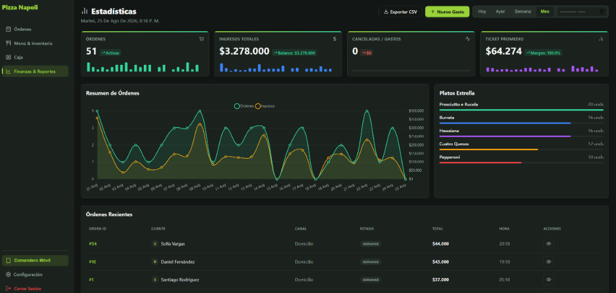Switch period filter to Semana
Screen dimensions: 616x293
coord(523,12)
